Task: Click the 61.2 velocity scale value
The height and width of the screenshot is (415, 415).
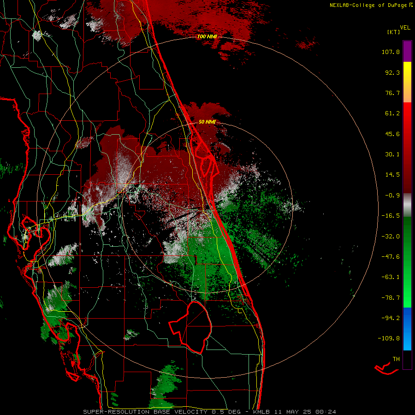Action: point(392,113)
